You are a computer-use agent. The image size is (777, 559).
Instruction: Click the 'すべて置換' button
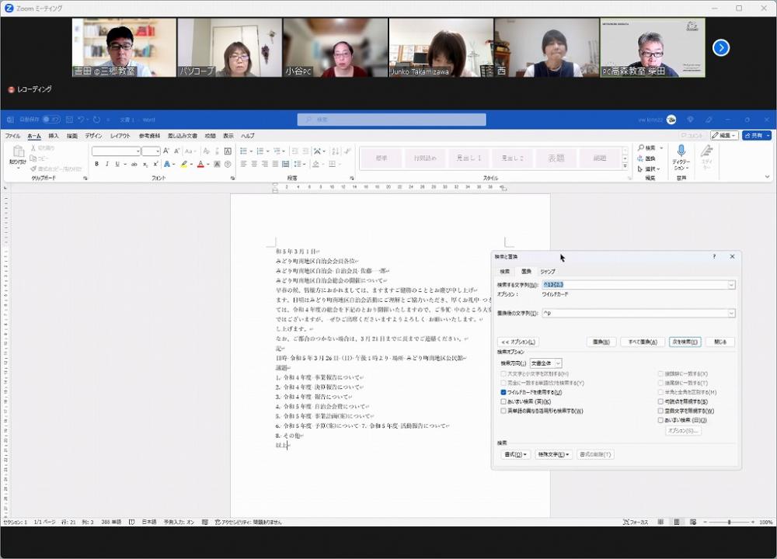[642, 342]
